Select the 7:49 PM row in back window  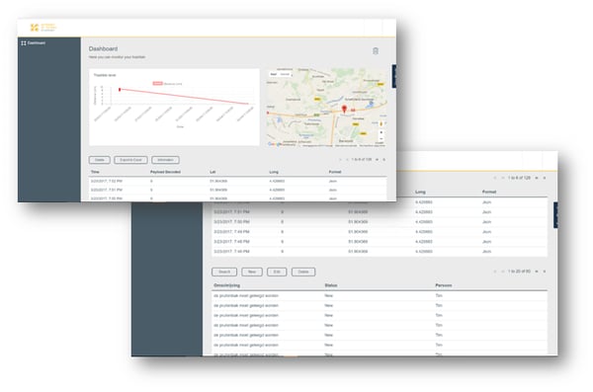pos(380,232)
